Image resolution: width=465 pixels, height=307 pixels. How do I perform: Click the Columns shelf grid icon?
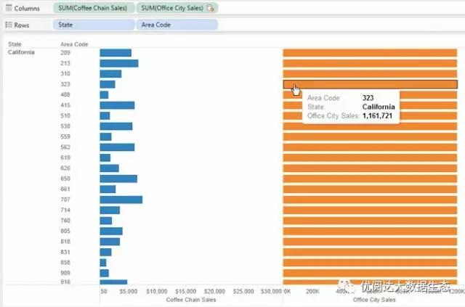click(8, 9)
